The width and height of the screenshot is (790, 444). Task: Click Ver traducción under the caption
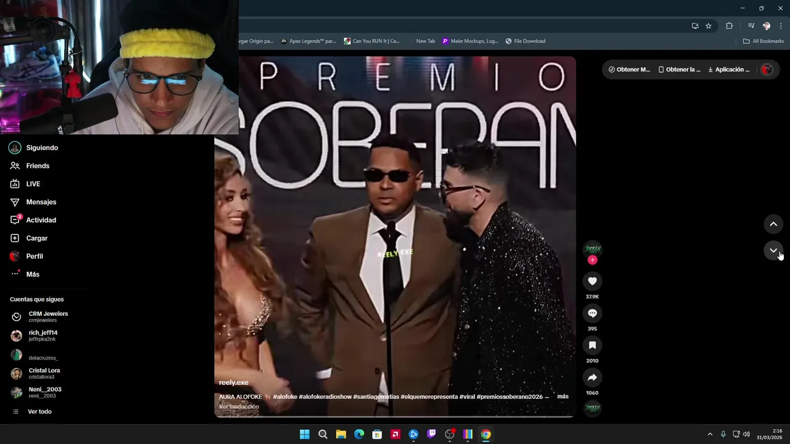pyautogui.click(x=239, y=406)
